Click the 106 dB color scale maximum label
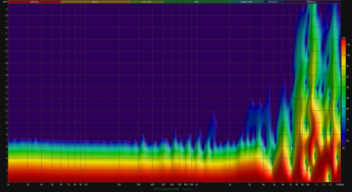Screen dimensions: 352x192 (343, 38)
